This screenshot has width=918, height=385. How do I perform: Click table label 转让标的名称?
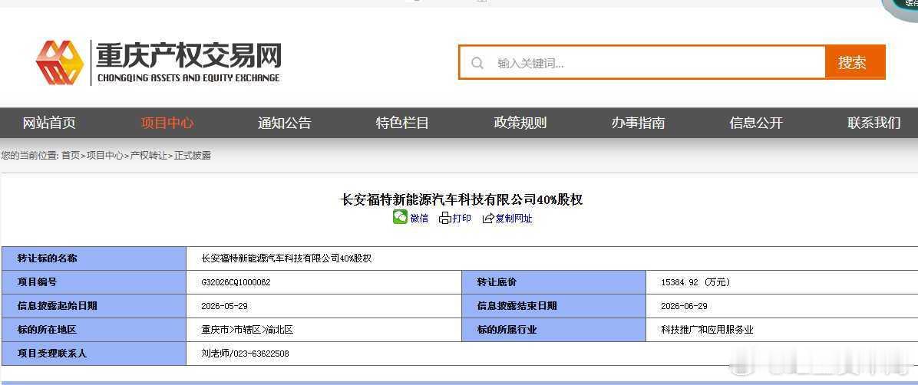pyautogui.click(x=47, y=258)
